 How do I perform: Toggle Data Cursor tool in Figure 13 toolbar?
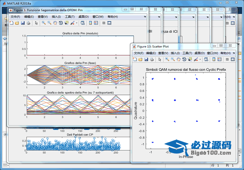click(x=190, y=60)
